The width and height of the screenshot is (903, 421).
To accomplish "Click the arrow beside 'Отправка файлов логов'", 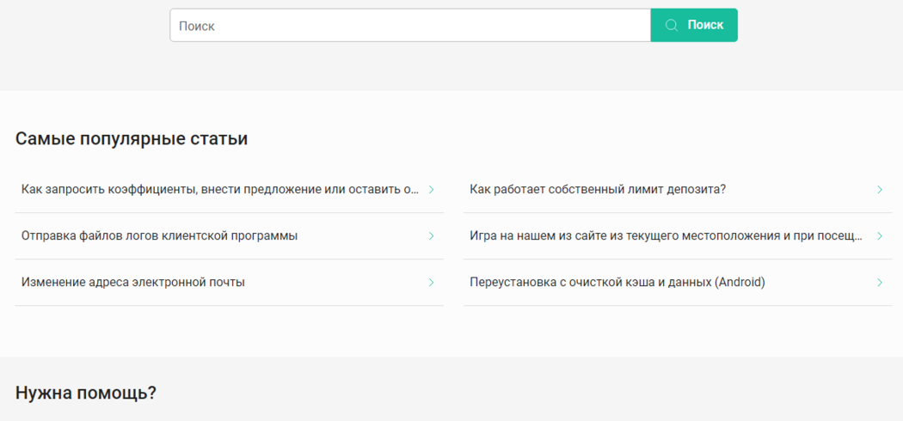I will point(431,235).
